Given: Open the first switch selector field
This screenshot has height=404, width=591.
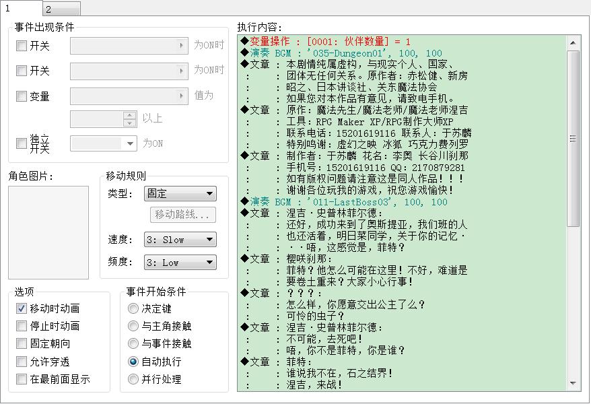Looking at the screenshot, I should (129, 46).
